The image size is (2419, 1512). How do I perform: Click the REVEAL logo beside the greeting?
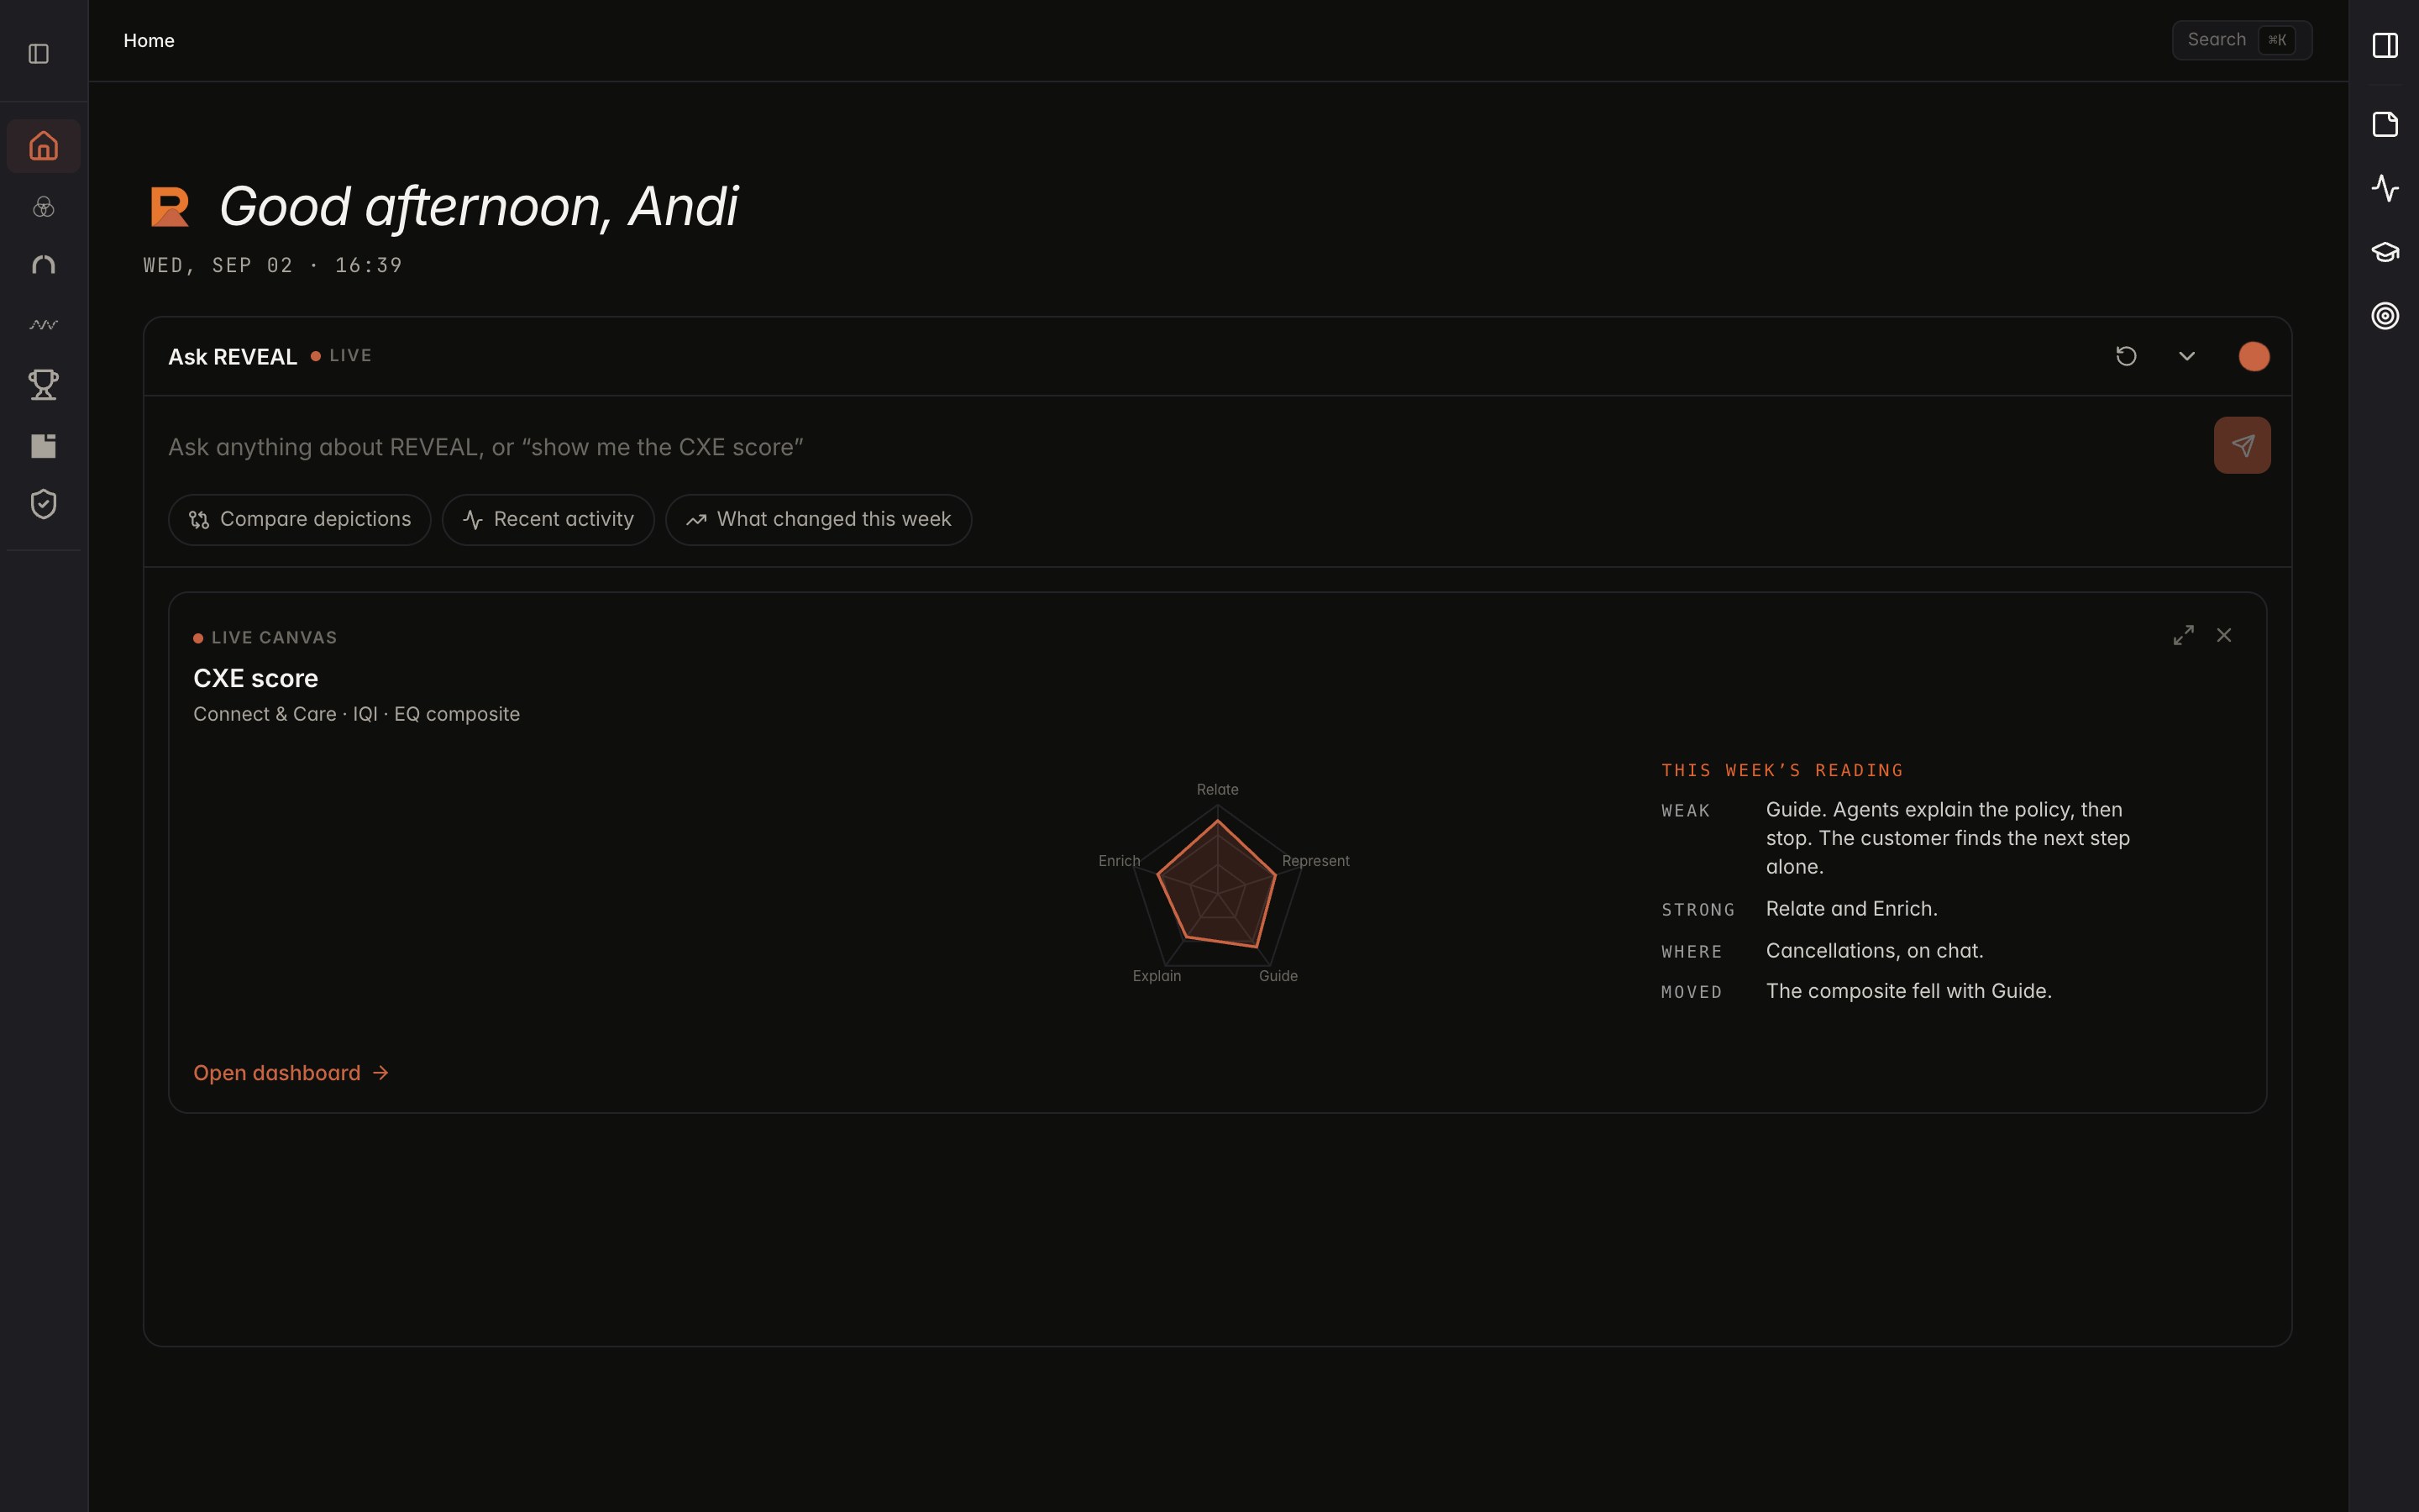pyautogui.click(x=170, y=206)
